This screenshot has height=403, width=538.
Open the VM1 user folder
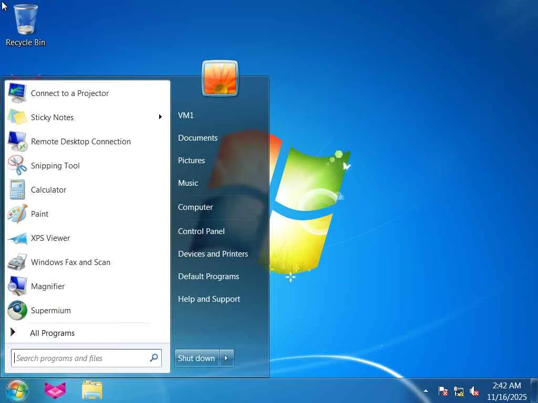click(185, 115)
